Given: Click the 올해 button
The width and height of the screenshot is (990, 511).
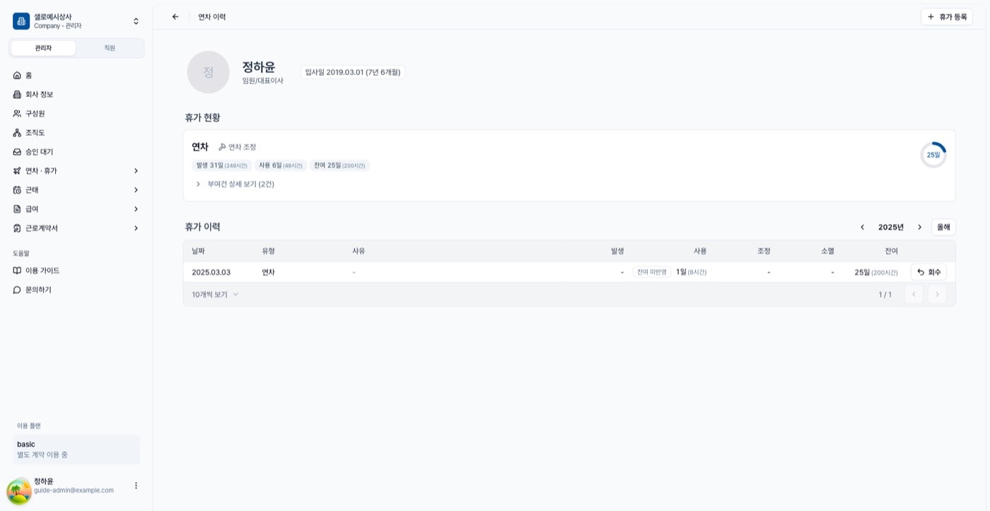Looking at the screenshot, I should (943, 227).
